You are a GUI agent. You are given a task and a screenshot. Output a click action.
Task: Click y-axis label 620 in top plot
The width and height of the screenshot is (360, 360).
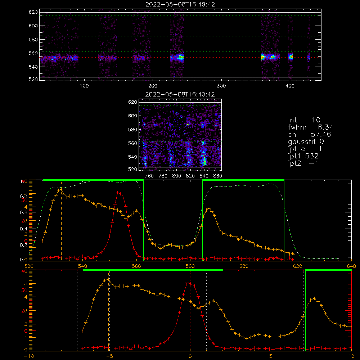pyautogui.click(x=33, y=12)
